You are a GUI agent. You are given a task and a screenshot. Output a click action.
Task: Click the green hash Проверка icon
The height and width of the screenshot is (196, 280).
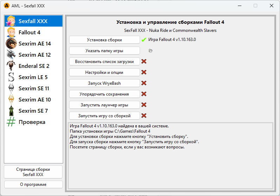pyautogui.click(x=11, y=122)
